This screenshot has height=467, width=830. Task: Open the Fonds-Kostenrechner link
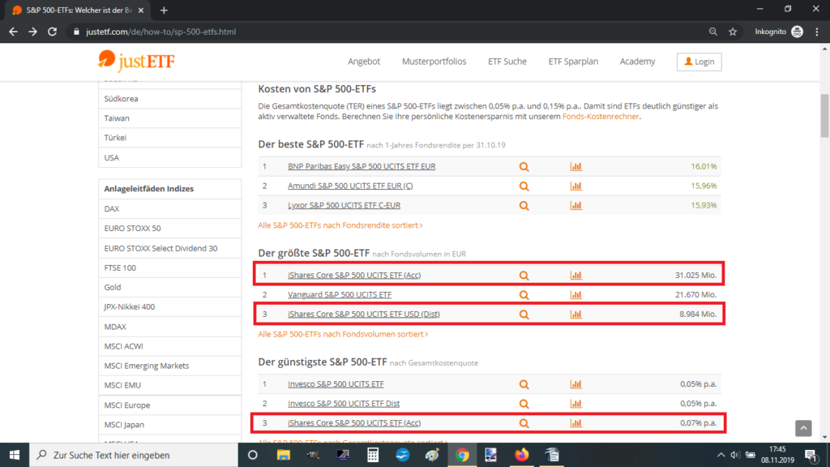pos(601,117)
